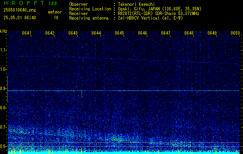This screenshot has width=243, height=154.
Task: Click the 0.6 kHz axis label
Action: click(x=3, y=146)
